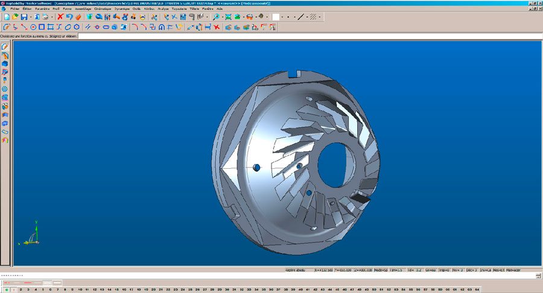This screenshot has height=293, width=543.
Task: Select the Circle sketch tool
Action: click(x=33, y=27)
